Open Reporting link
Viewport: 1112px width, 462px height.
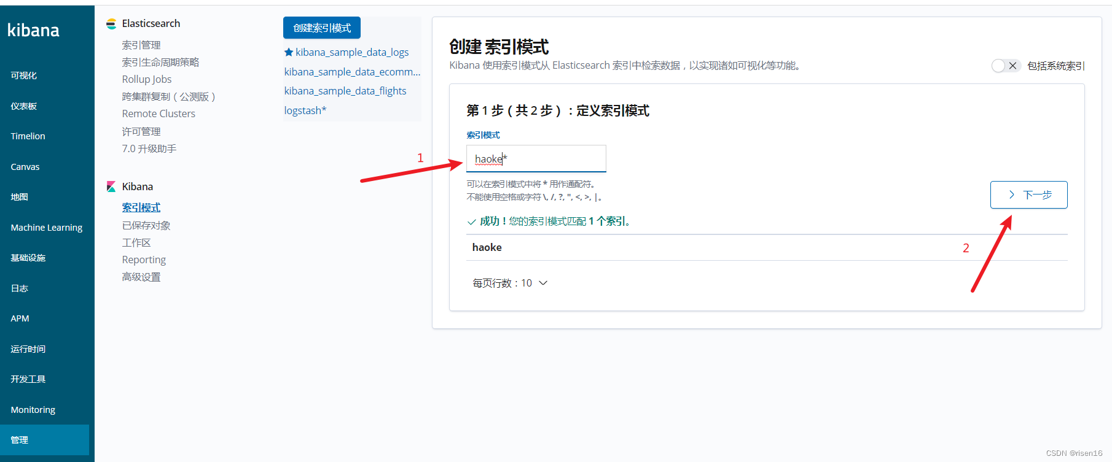coord(144,260)
